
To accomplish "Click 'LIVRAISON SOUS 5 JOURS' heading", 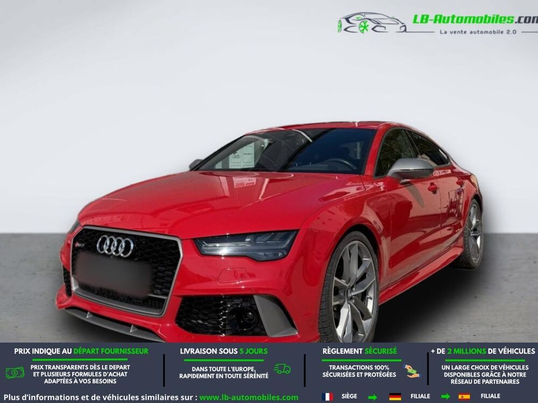I will (x=224, y=351).
